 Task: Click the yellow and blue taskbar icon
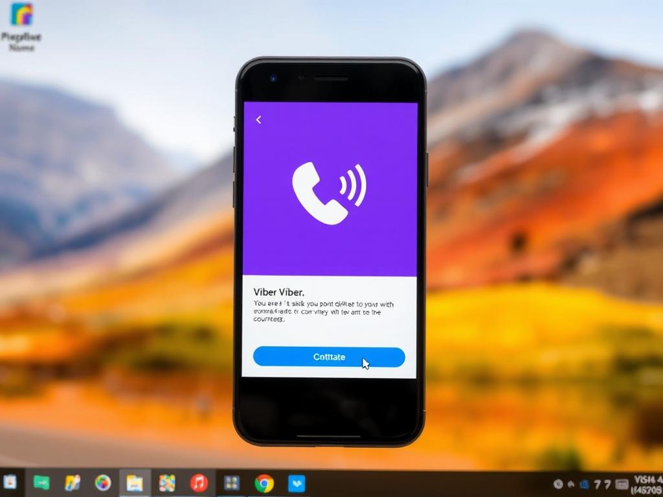pyautogui.click(x=73, y=483)
